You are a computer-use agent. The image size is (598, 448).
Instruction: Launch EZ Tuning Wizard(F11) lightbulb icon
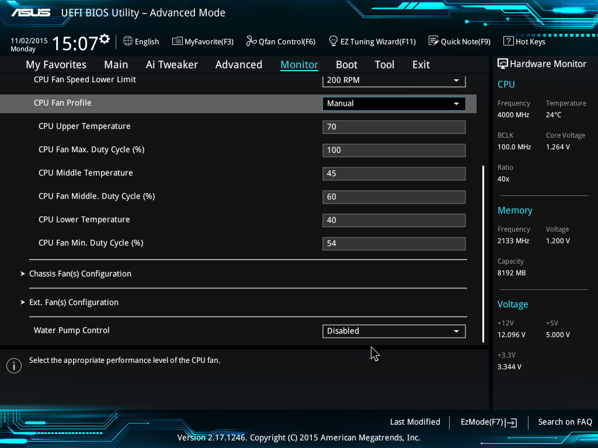(x=333, y=41)
